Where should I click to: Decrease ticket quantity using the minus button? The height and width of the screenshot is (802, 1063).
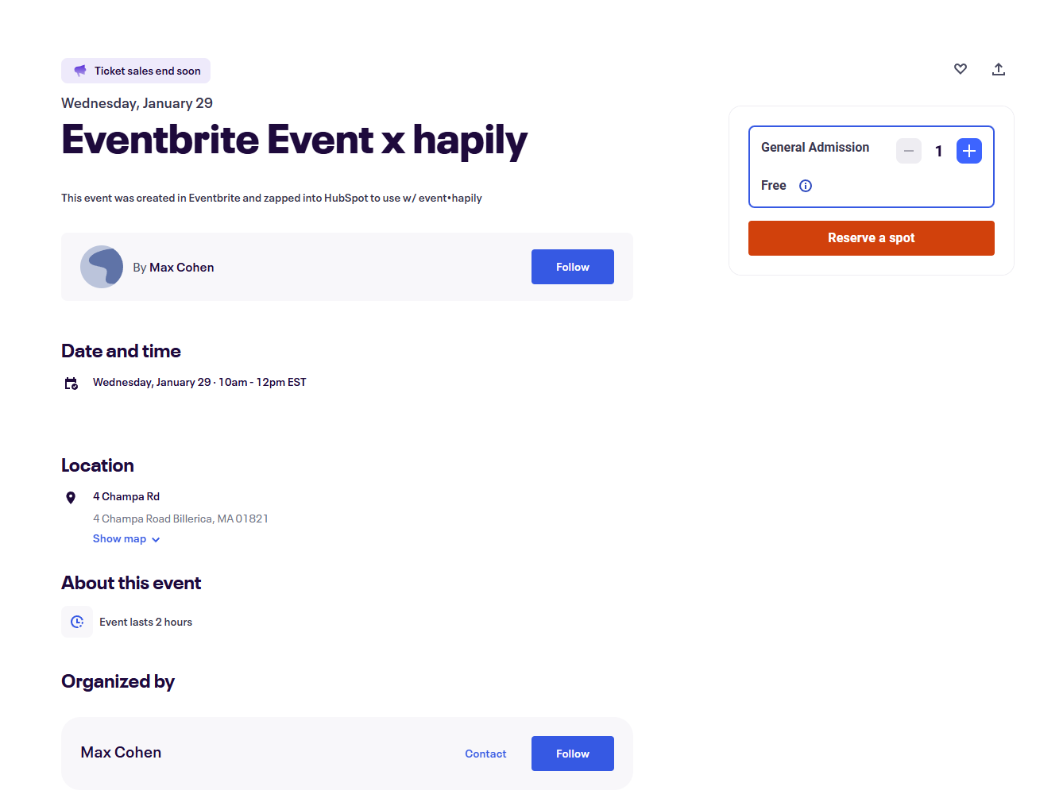pos(909,151)
